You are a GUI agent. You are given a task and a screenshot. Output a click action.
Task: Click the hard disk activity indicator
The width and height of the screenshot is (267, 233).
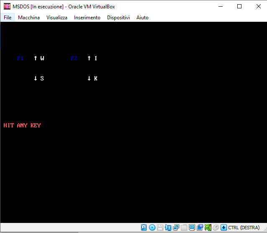click(x=144, y=228)
